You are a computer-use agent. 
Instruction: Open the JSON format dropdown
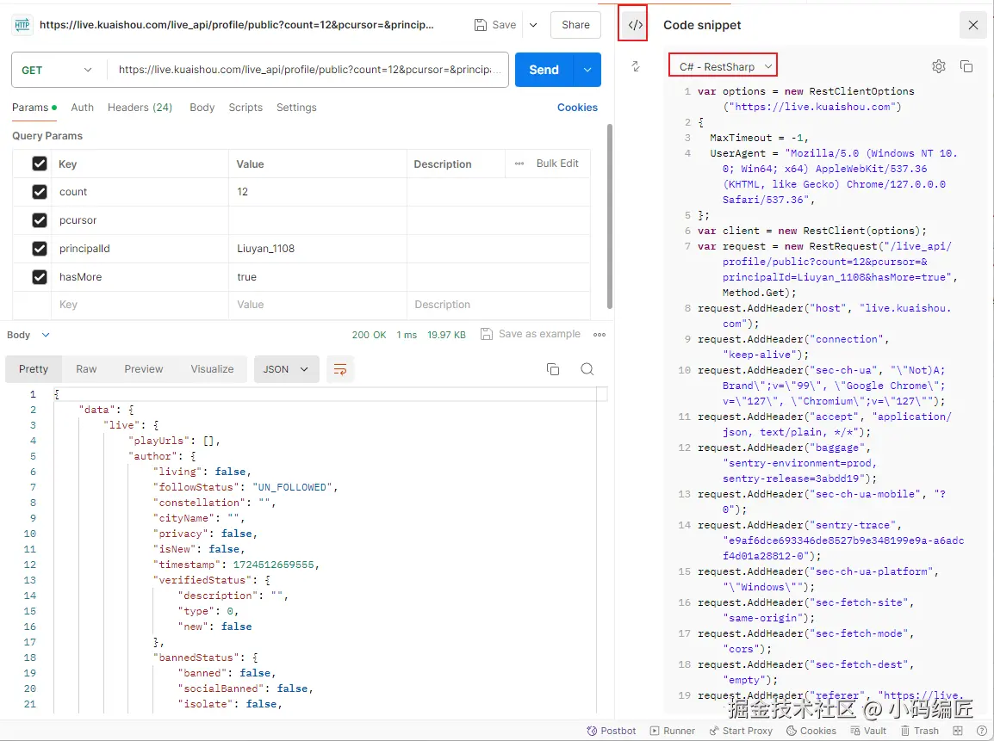pyautogui.click(x=286, y=369)
